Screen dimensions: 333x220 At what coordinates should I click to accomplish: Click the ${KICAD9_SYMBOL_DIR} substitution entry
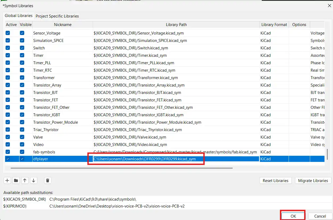click(24, 199)
